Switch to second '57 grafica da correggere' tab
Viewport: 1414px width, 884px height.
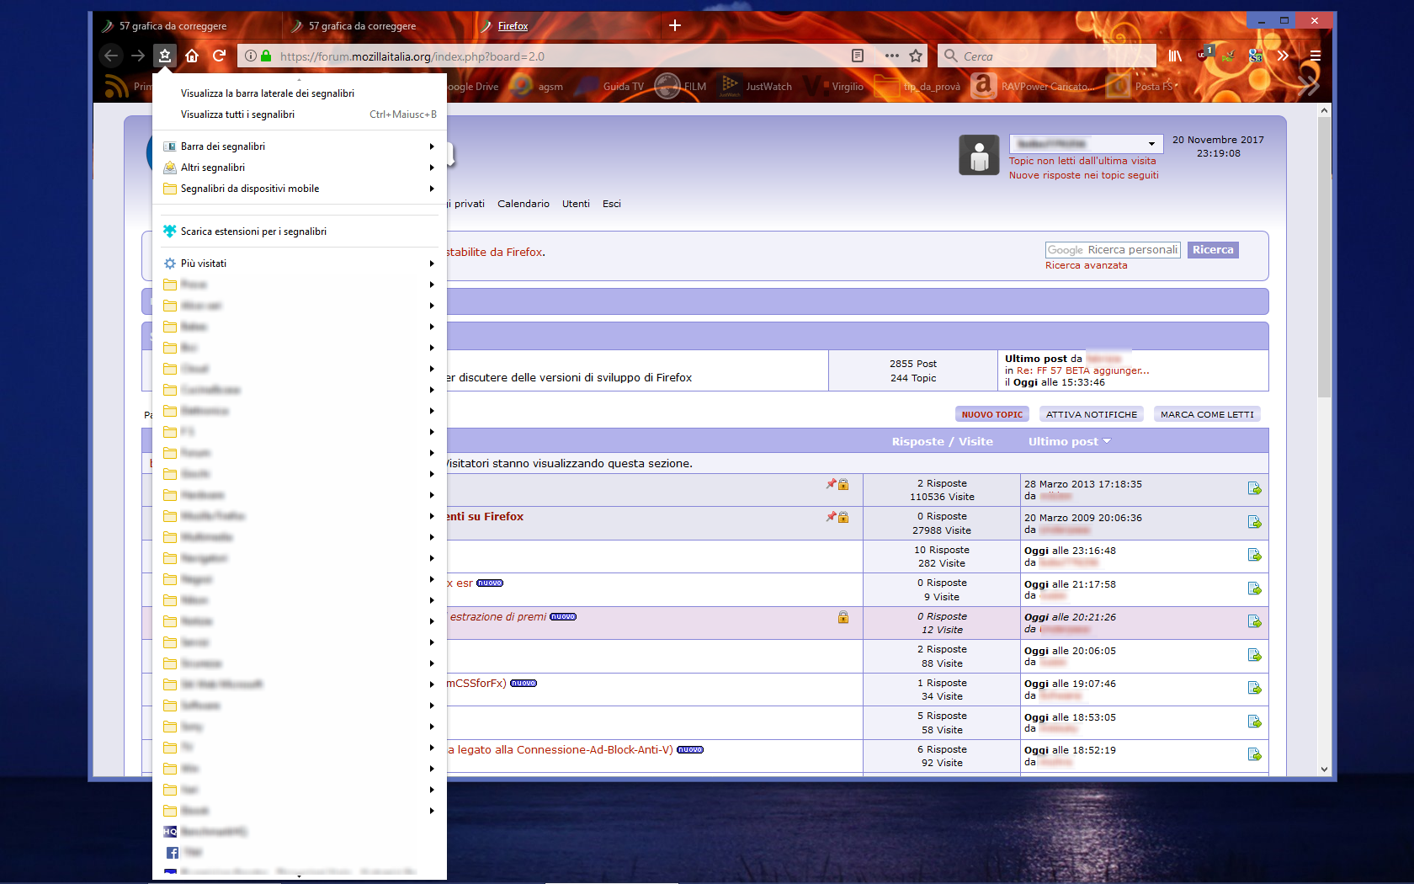[376, 26]
